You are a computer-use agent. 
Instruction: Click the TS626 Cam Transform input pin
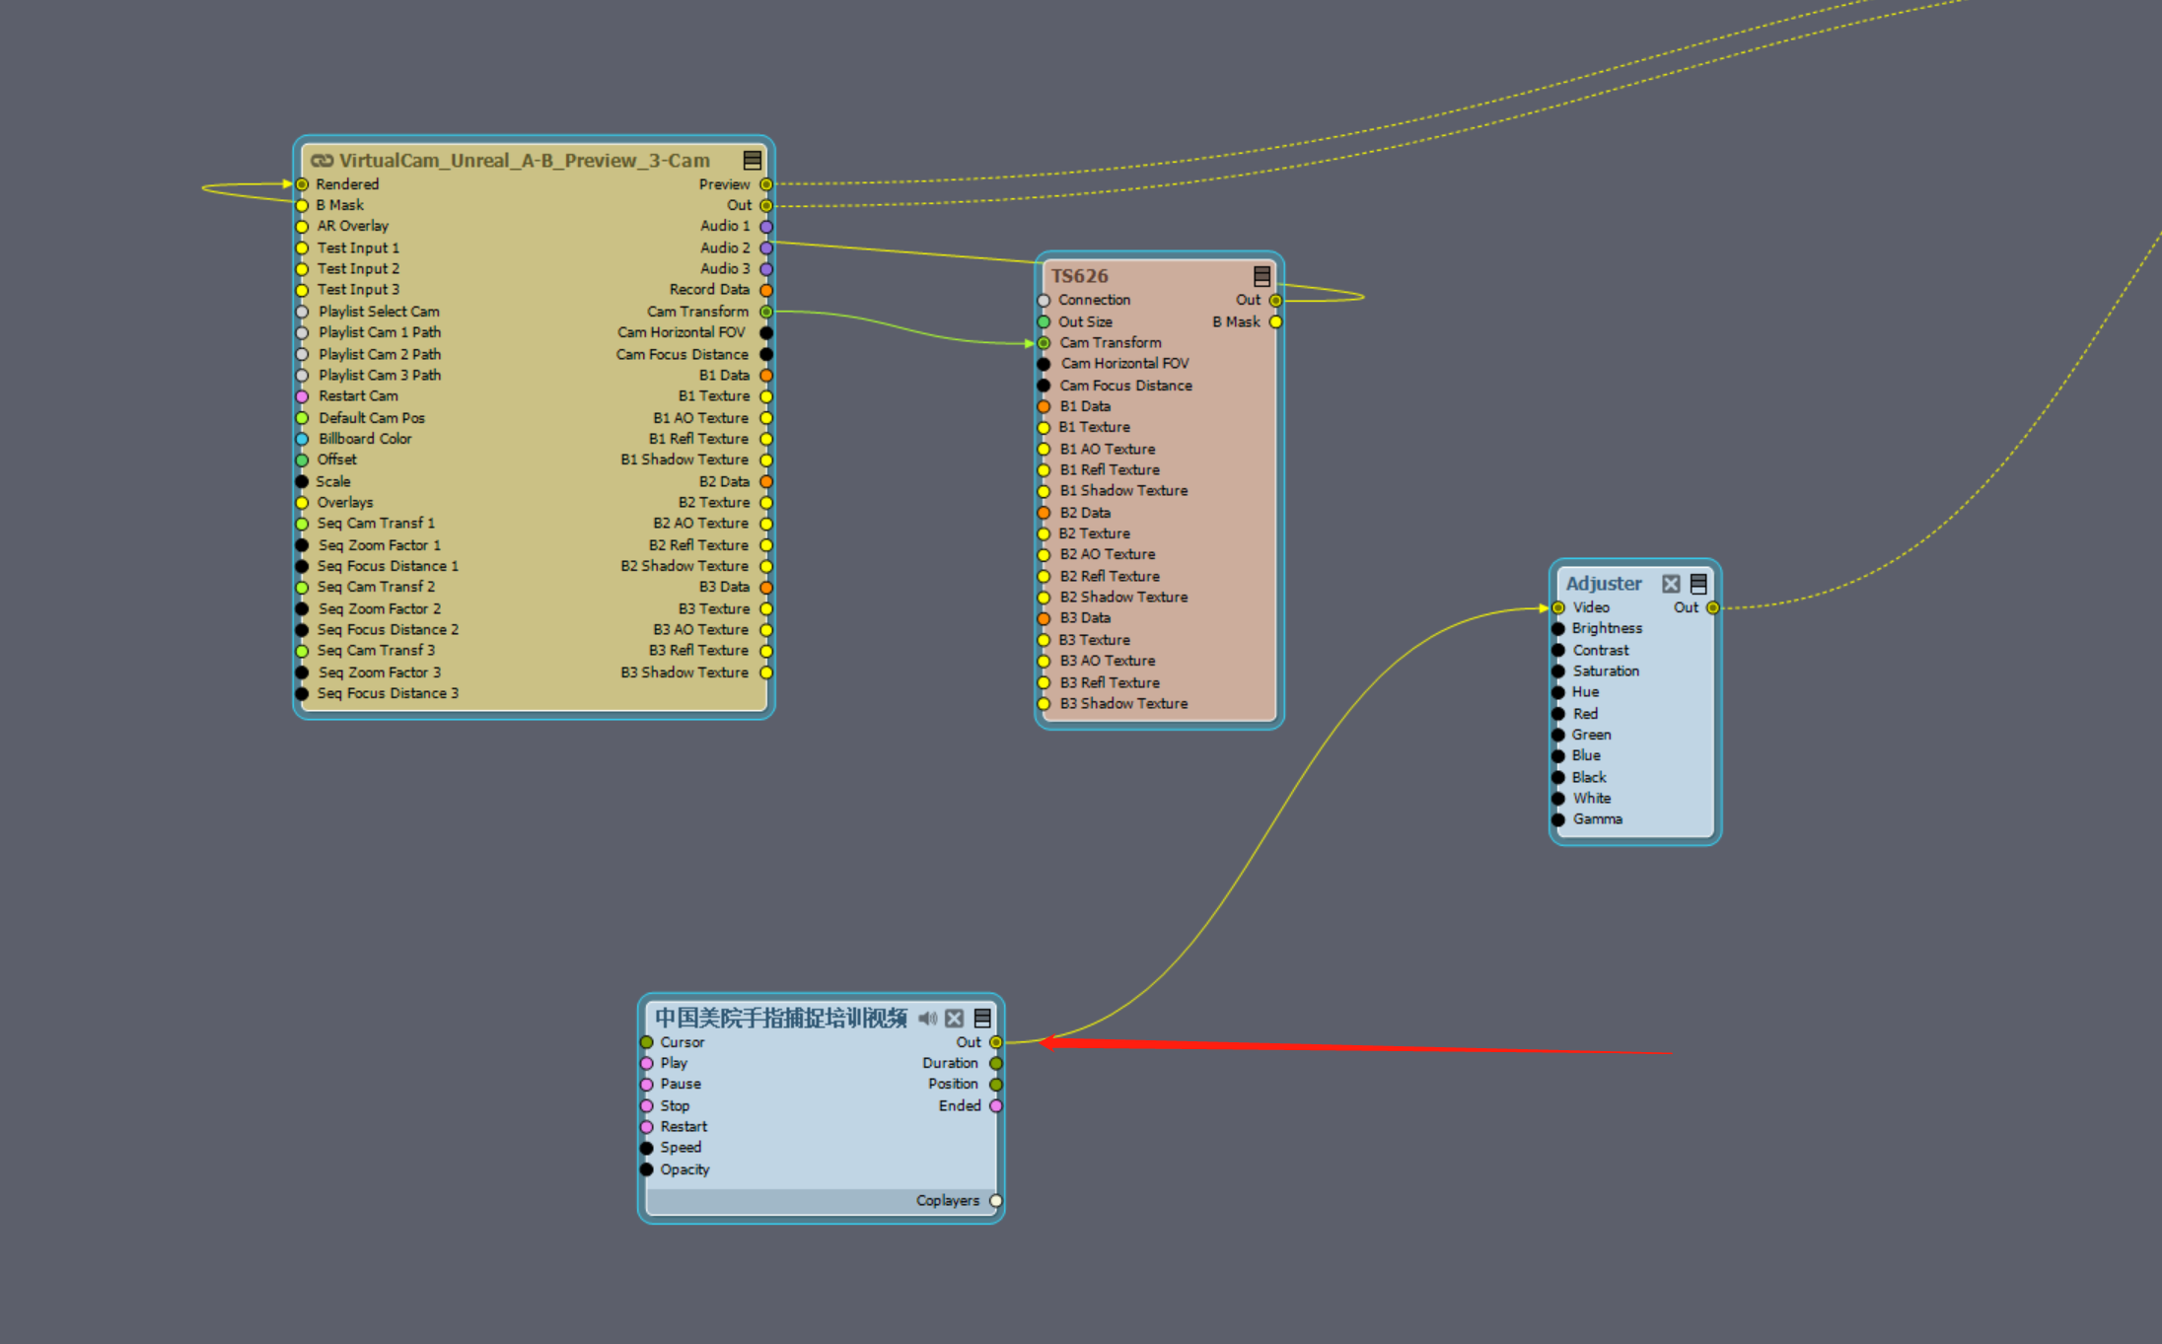[x=1044, y=343]
